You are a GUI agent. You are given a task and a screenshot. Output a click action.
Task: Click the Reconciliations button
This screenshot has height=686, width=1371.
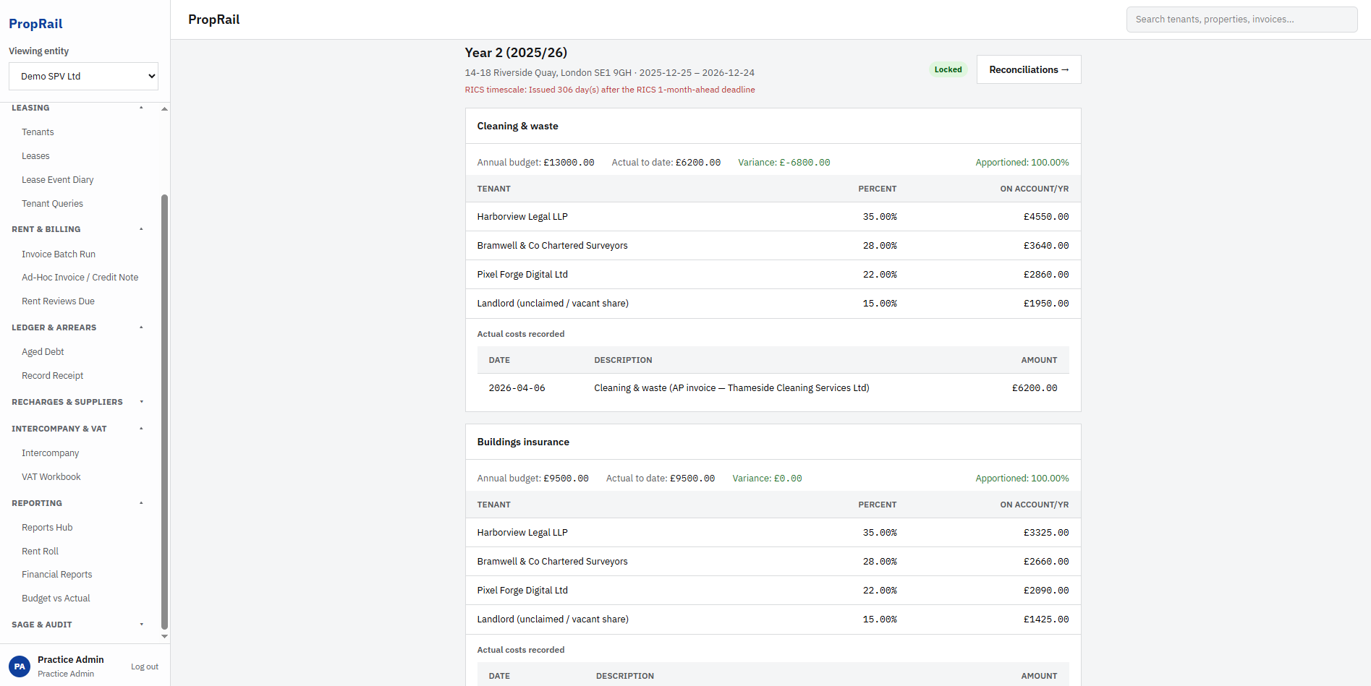tap(1029, 69)
